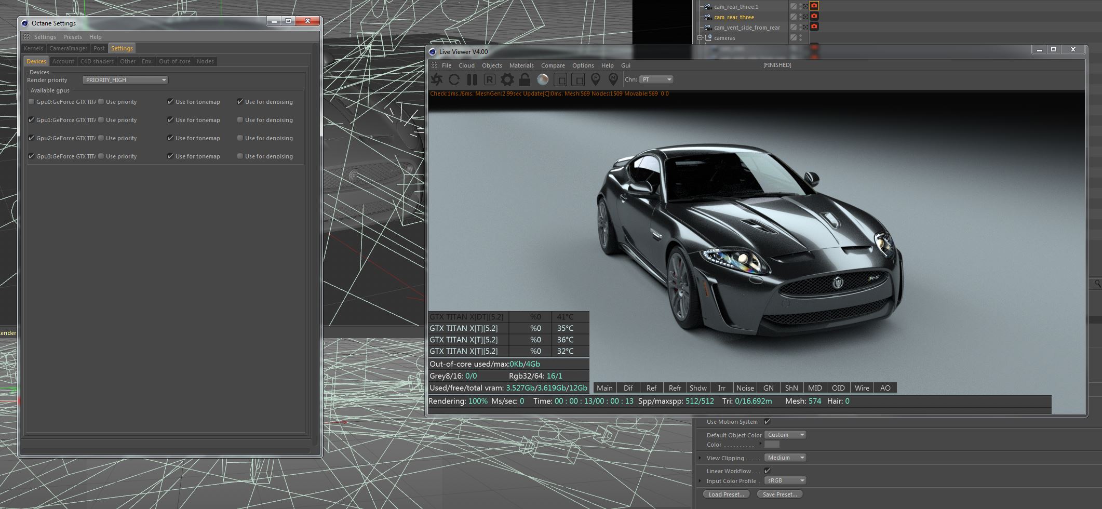
Task: Show the AO render pass
Action: pyautogui.click(x=885, y=388)
